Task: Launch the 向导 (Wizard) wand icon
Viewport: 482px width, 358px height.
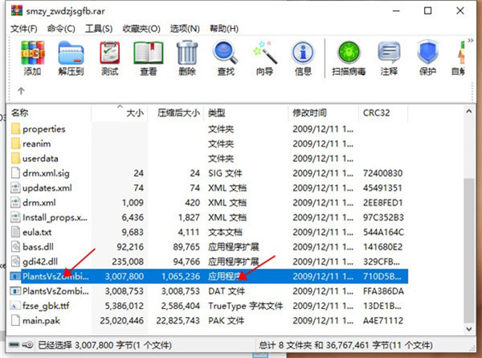Action: (264, 58)
